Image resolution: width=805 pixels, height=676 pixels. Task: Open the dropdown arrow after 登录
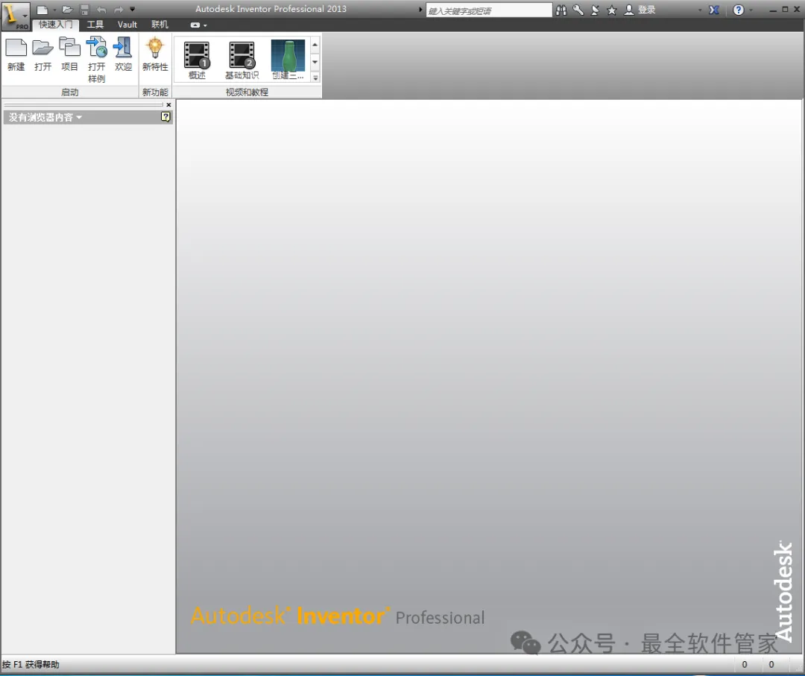(700, 10)
